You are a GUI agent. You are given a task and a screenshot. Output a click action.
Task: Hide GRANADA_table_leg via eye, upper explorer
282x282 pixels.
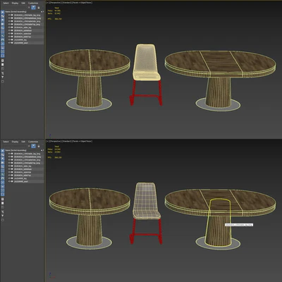coord(9,27)
